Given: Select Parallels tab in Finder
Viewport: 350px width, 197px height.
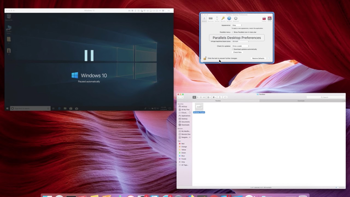Looking at the screenshot, I should click(218, 101).
